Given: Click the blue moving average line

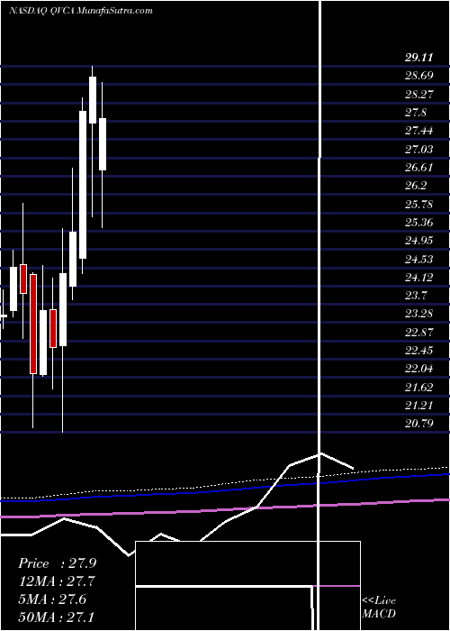Looking at the screenshot, I should pos(225,489).
